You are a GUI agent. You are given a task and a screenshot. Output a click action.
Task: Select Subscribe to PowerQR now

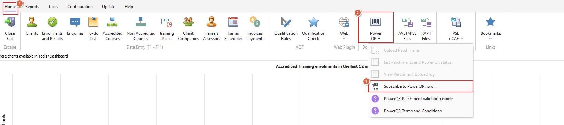421,86
